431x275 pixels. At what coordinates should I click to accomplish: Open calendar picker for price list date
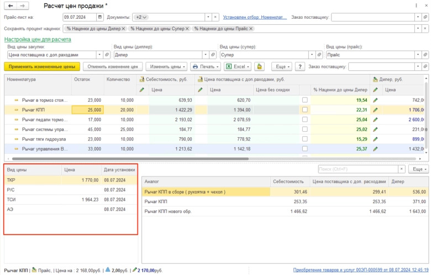click(x=99, y=17)
